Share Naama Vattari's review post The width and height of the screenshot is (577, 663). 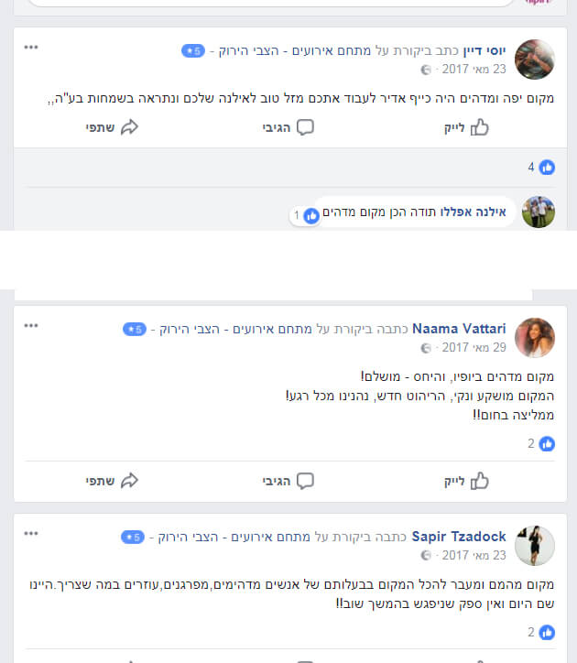point(112,481)
